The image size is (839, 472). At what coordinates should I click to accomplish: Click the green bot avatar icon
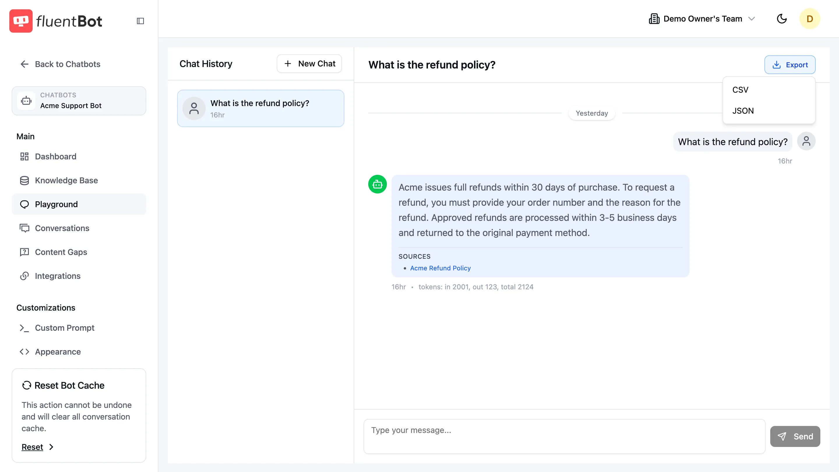(378, 184)
